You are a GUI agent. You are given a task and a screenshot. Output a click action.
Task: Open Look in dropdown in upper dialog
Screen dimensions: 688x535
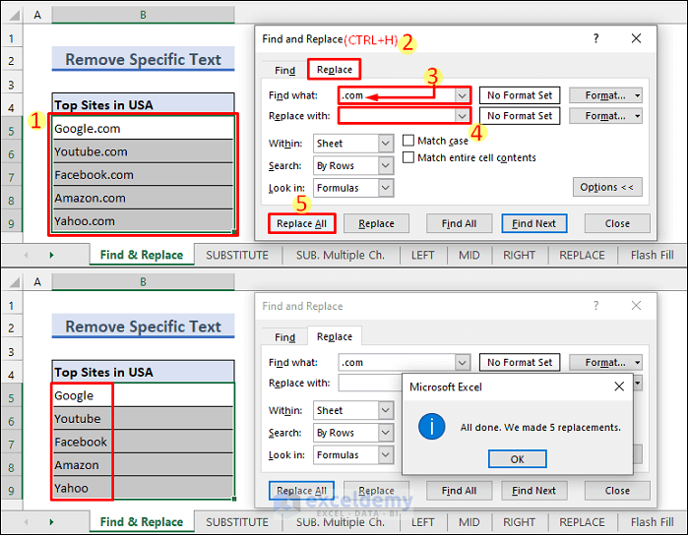[386, 188]
